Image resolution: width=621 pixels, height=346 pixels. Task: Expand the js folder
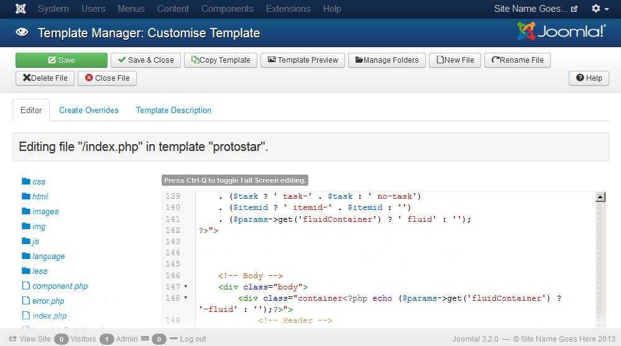(31, 241)
